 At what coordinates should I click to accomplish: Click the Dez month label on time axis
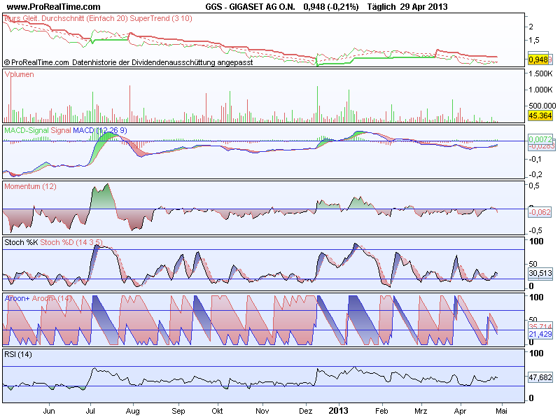pyautogui.click(x=305, y=411)
